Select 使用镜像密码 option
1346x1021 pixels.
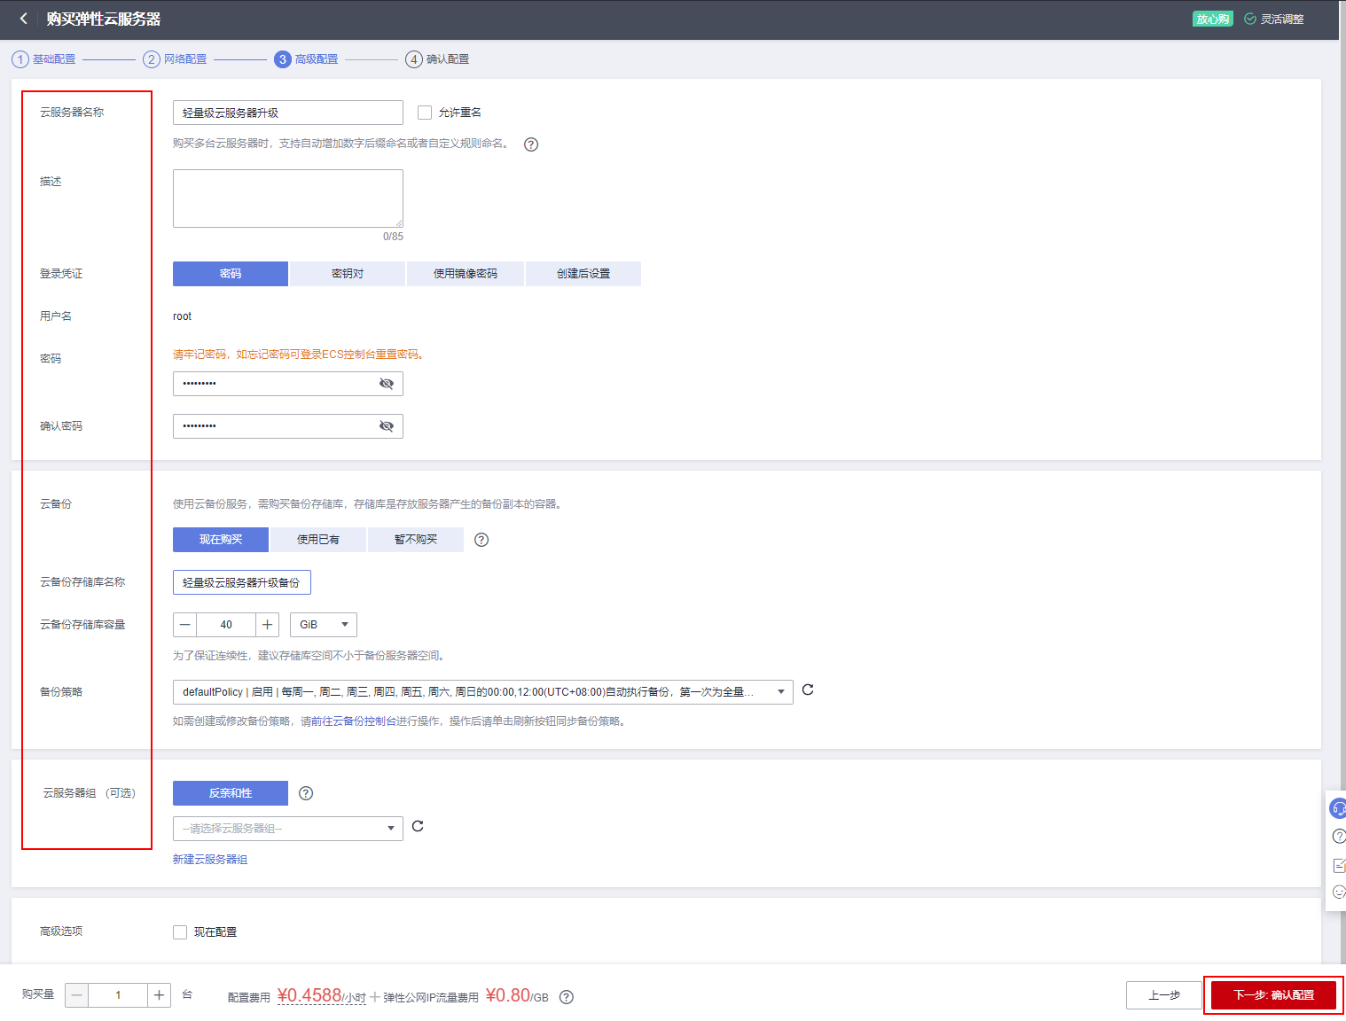[466, 274]
